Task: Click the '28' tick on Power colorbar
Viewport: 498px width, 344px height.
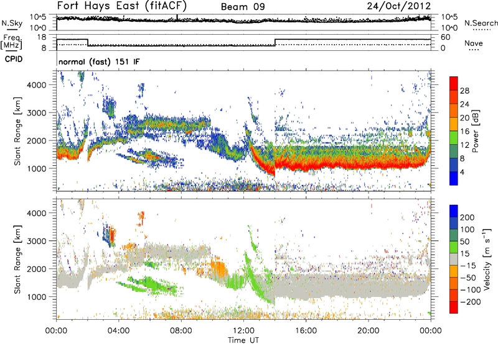Action: coord(464,91)
